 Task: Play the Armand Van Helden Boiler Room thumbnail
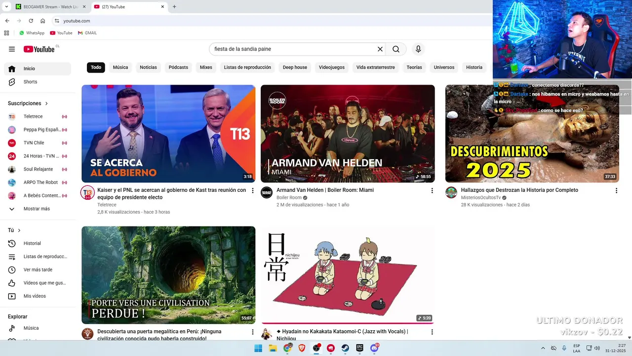[348, 133]
